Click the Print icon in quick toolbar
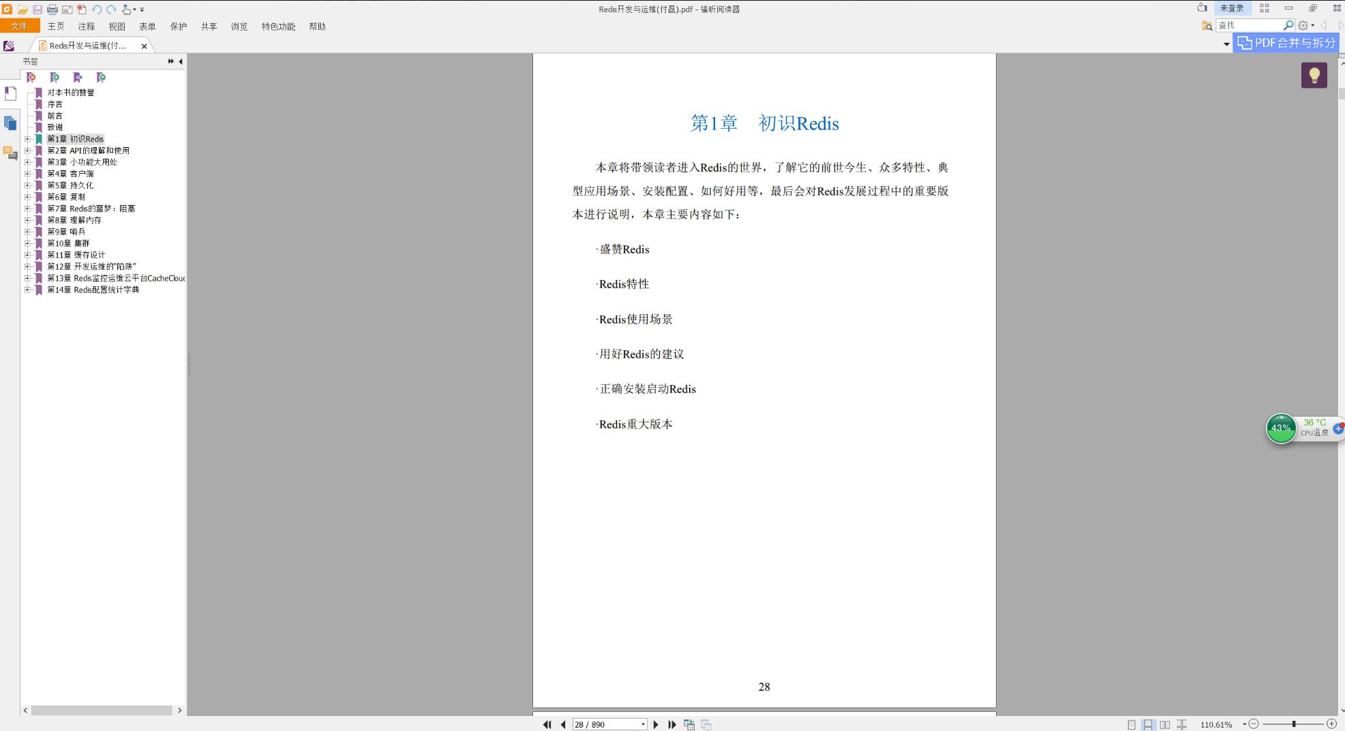This screenshot has width=1345, height=731. (x=52, y=10)
